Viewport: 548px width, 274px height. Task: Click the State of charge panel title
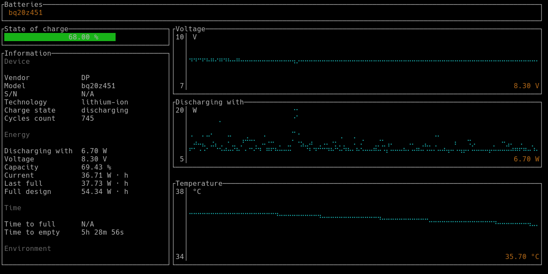(36, 29)
